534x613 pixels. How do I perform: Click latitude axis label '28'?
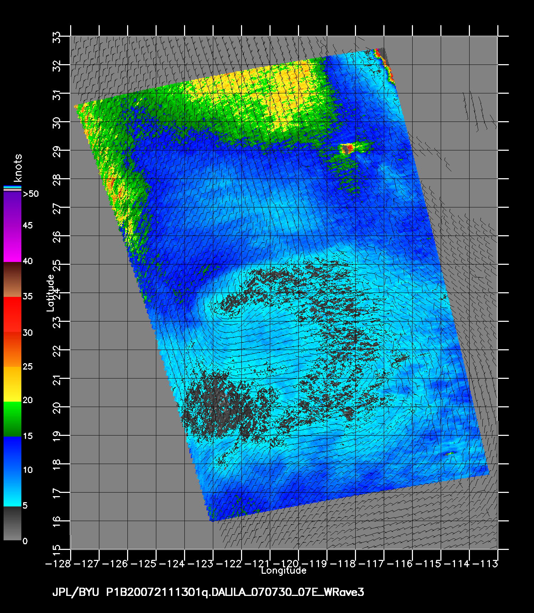click(57, 180)
